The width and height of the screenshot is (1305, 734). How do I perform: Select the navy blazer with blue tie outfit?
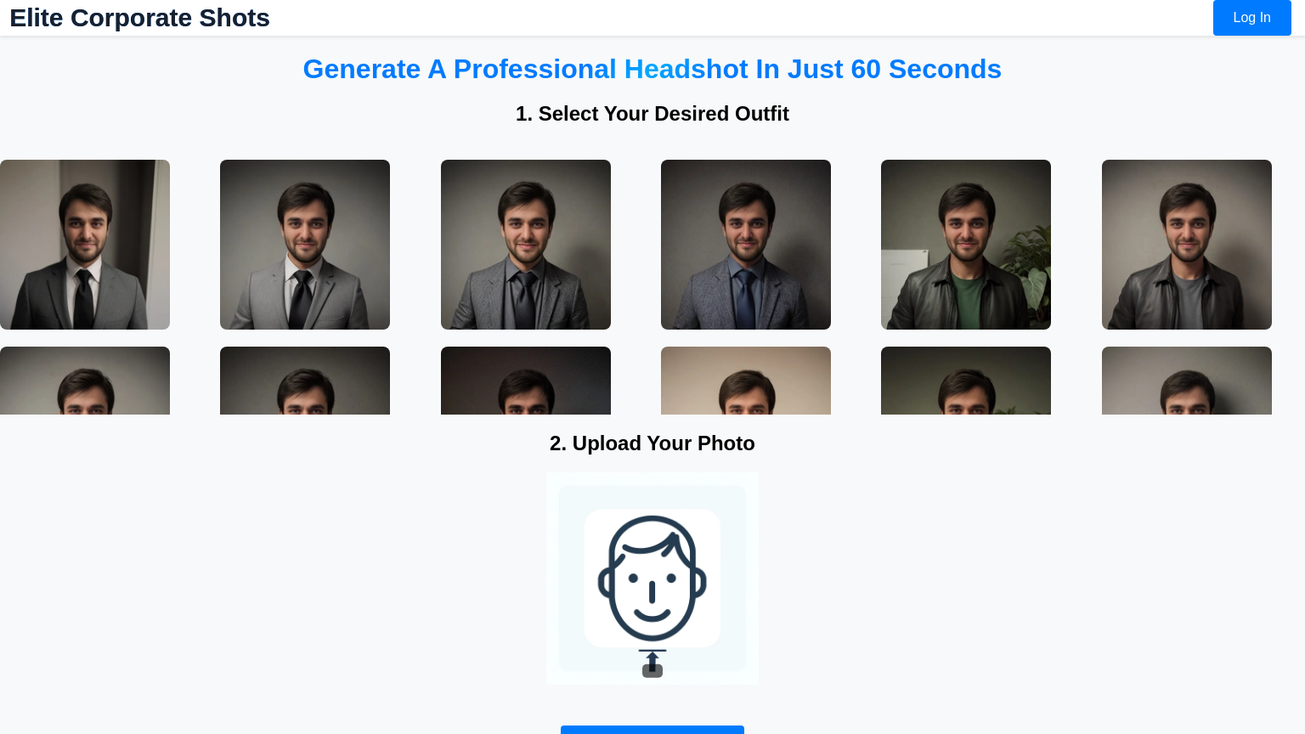[x=745, y=244]
